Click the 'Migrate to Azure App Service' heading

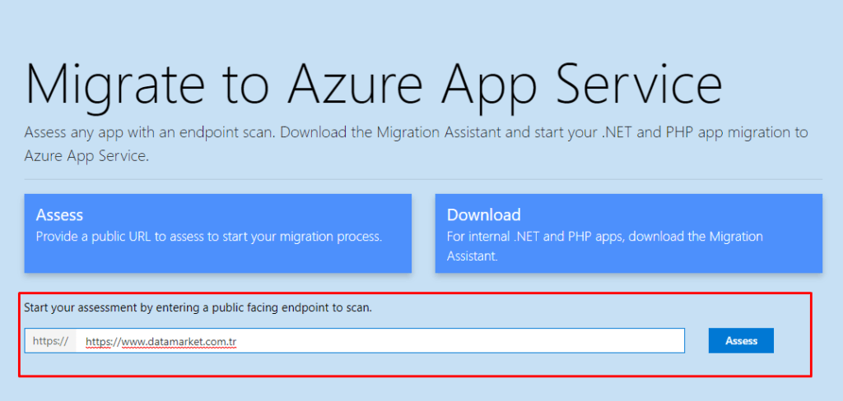(373, 85)
